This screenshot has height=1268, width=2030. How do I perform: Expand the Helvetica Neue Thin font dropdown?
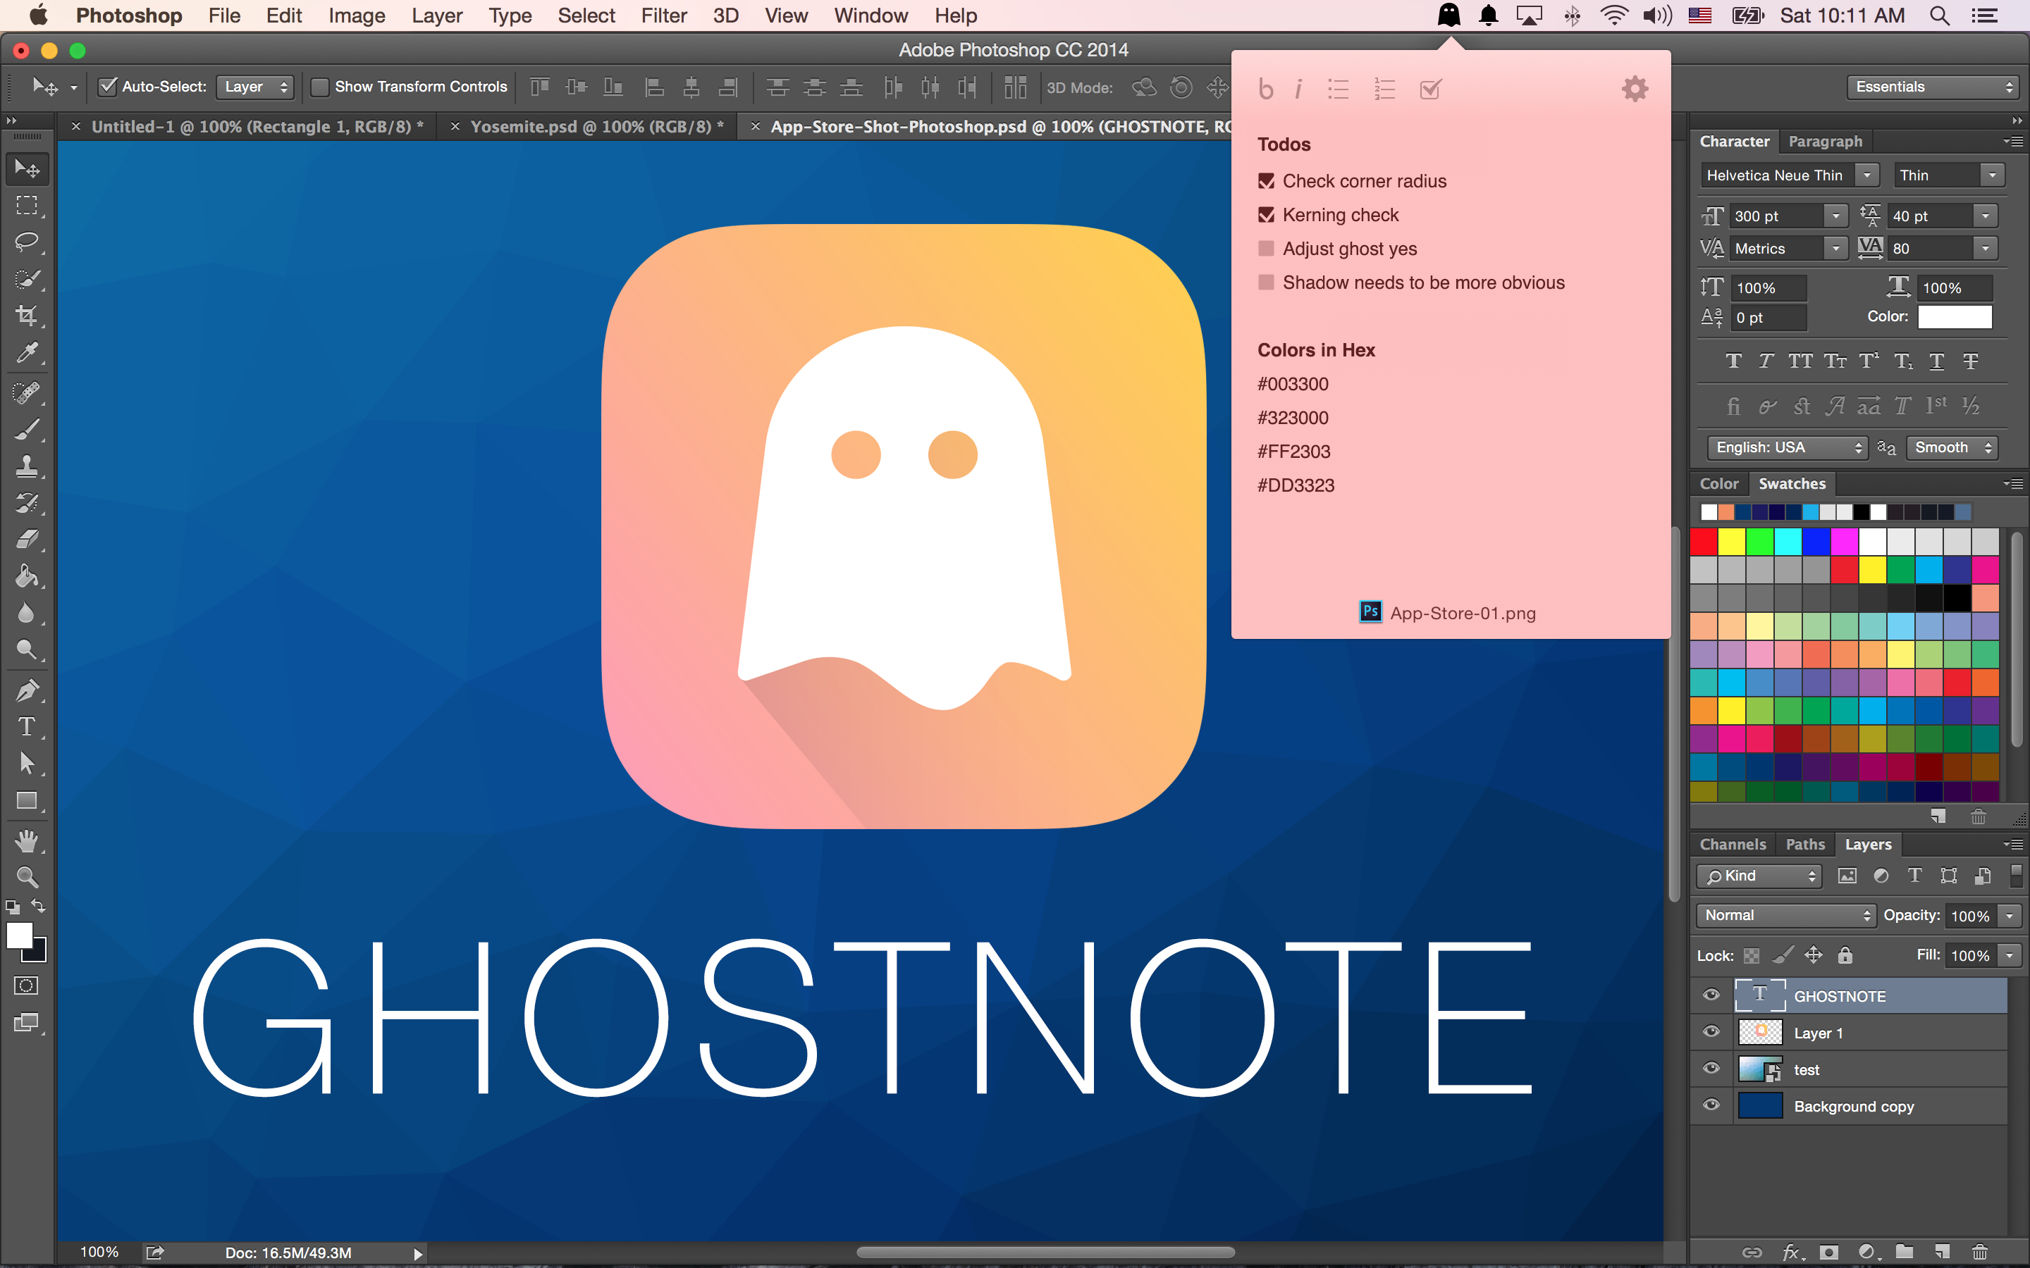(x=1866, y=175)
